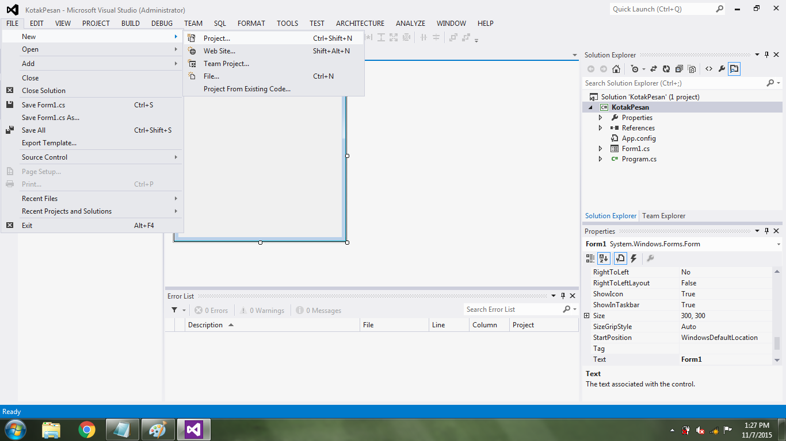Switch Properties grid to Categorized view
786x441 pixels.
click(590, 258)
